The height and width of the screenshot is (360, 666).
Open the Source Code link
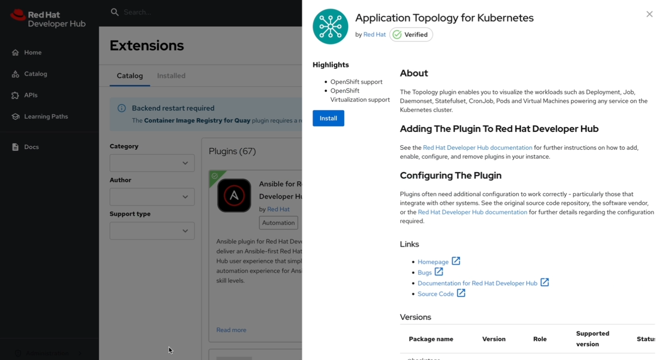tap(435, 294)
